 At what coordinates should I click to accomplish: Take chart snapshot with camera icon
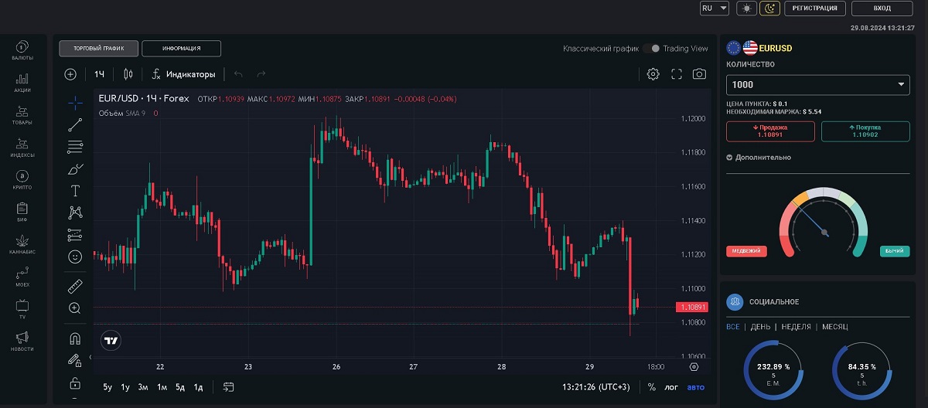699,74
